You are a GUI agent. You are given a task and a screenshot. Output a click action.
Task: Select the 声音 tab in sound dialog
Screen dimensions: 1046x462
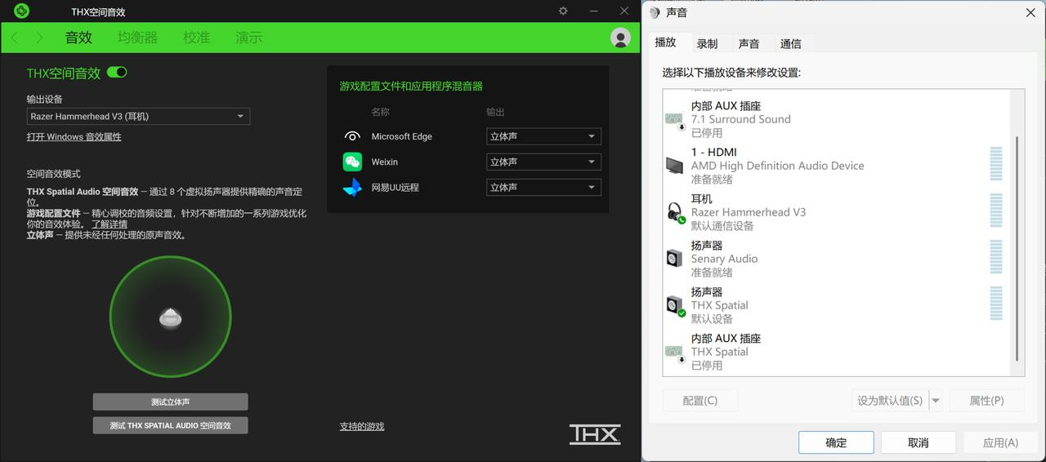[749, 44]
